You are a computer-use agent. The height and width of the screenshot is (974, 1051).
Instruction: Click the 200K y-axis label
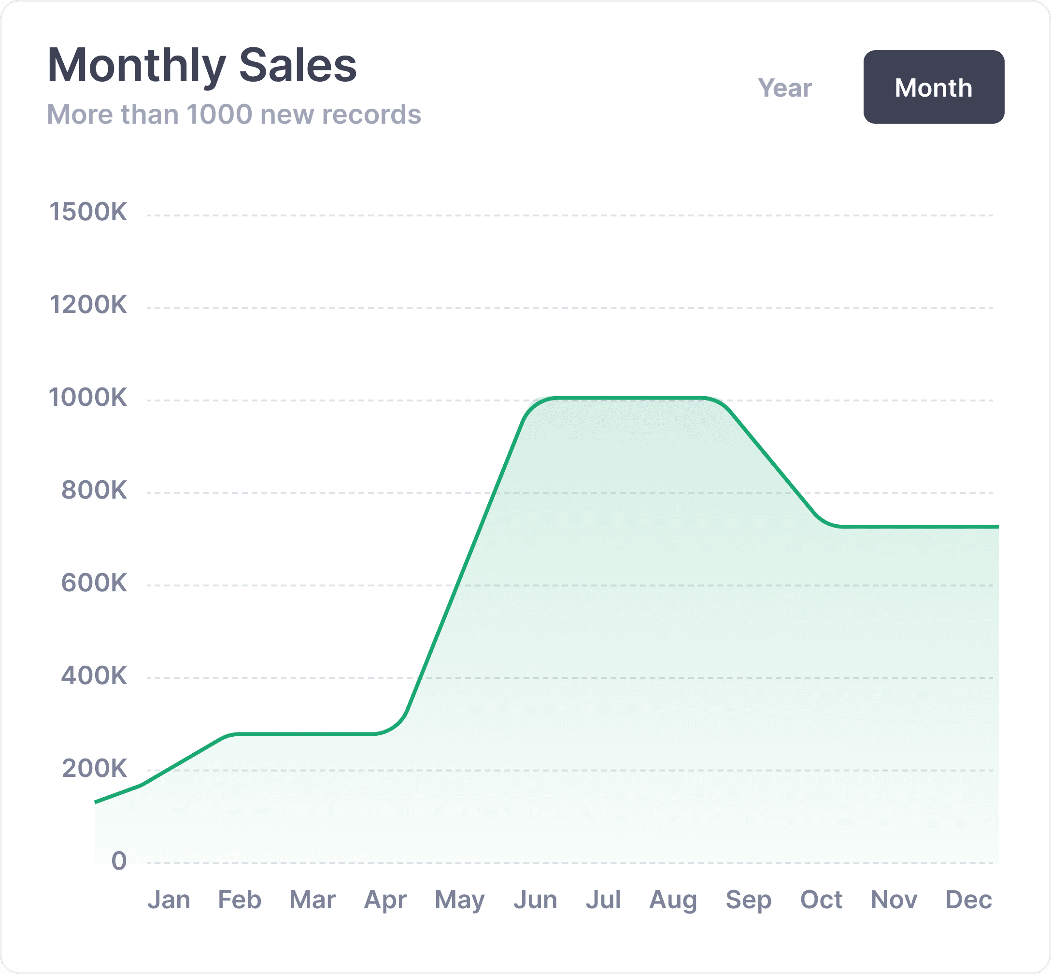[x=95, y=769]
